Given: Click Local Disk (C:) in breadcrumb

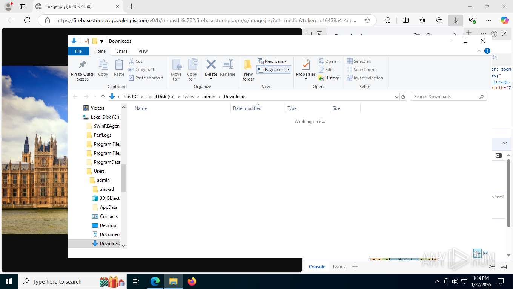Looking at the screenshot, I should click(x=160, y=97).
